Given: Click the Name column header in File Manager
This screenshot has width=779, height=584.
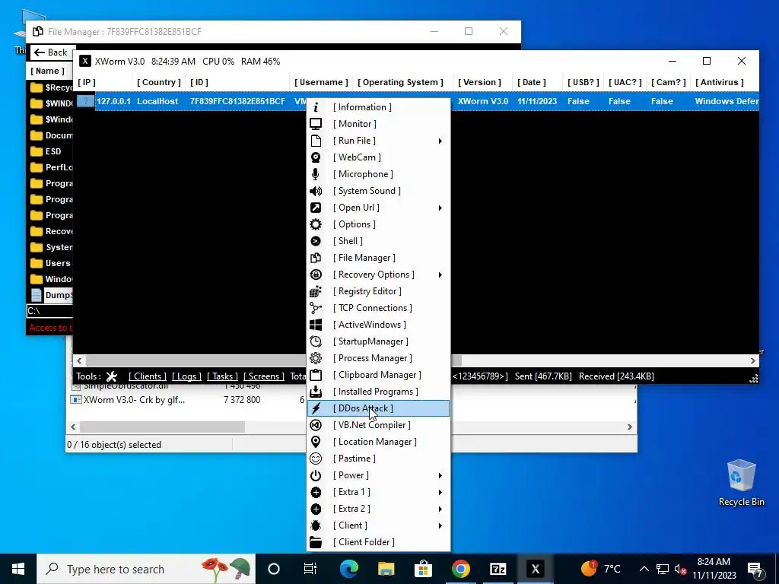Looking at the screenshot, I should (x=48, y=71).
